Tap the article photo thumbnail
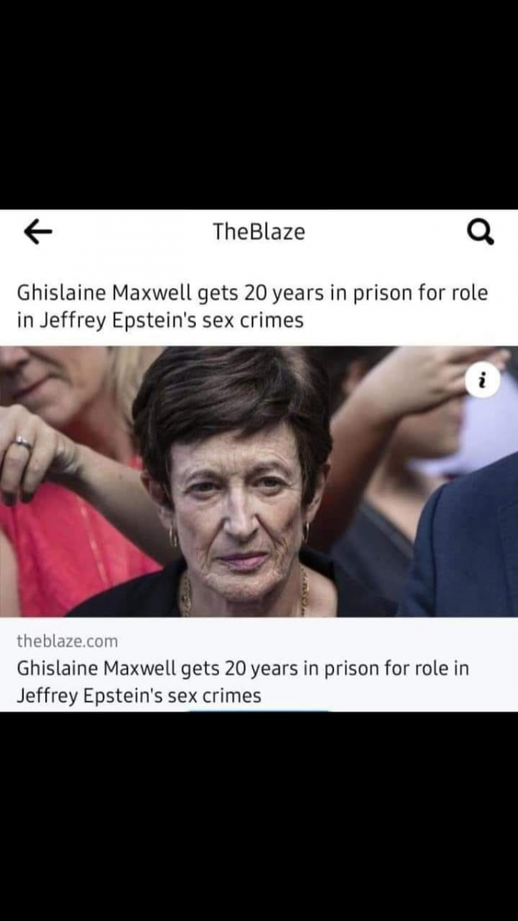 [x=259, y=481]
